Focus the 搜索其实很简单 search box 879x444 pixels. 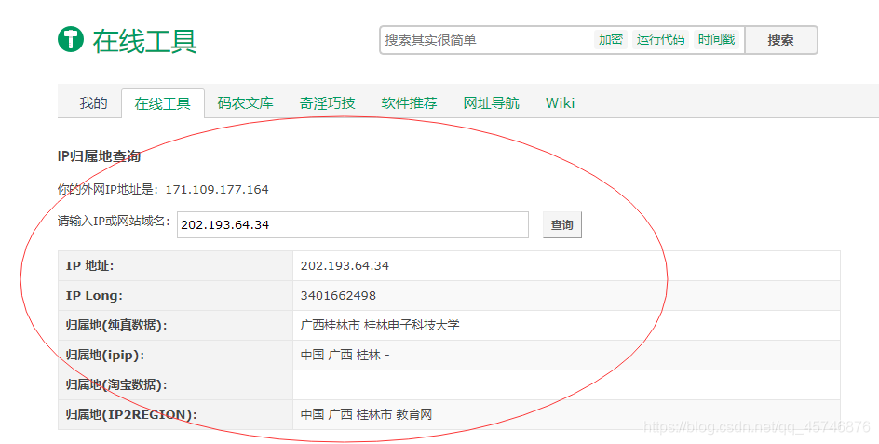485,40
